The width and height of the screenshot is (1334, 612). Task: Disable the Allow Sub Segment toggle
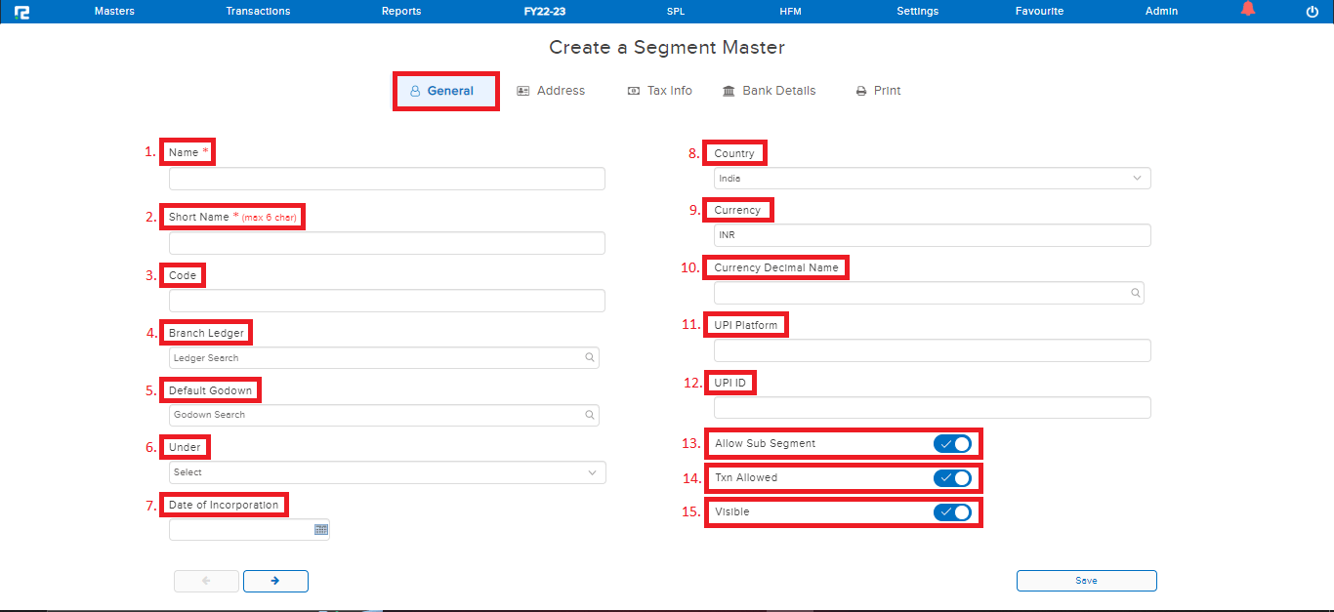[953, 443]
